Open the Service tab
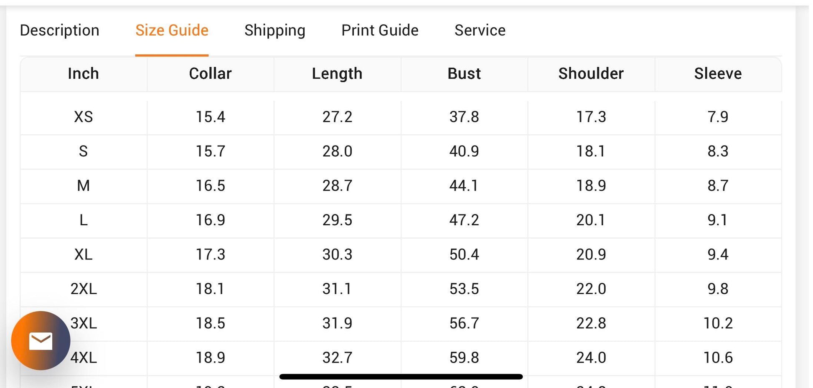The width and height of the screenshot is (813, 388). tap(480, 30)
